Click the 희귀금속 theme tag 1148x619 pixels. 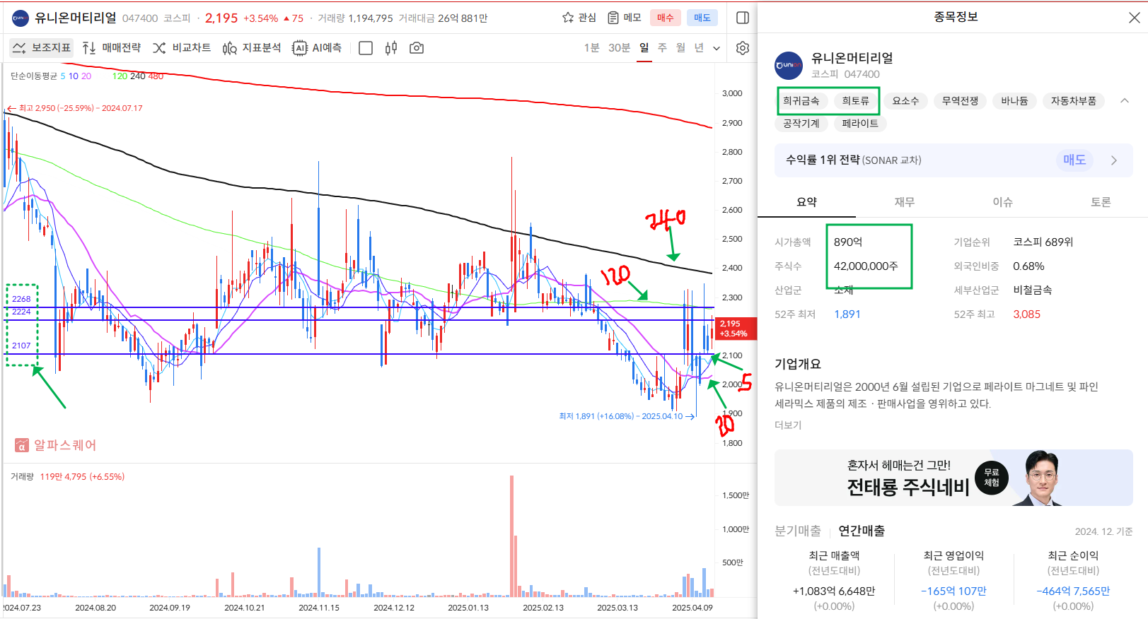[x=801, y=101]
